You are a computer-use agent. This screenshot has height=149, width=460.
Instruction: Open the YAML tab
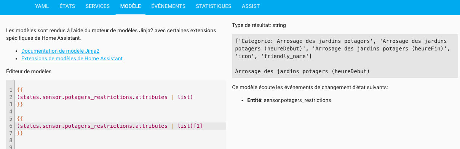(x=42, y=6)
